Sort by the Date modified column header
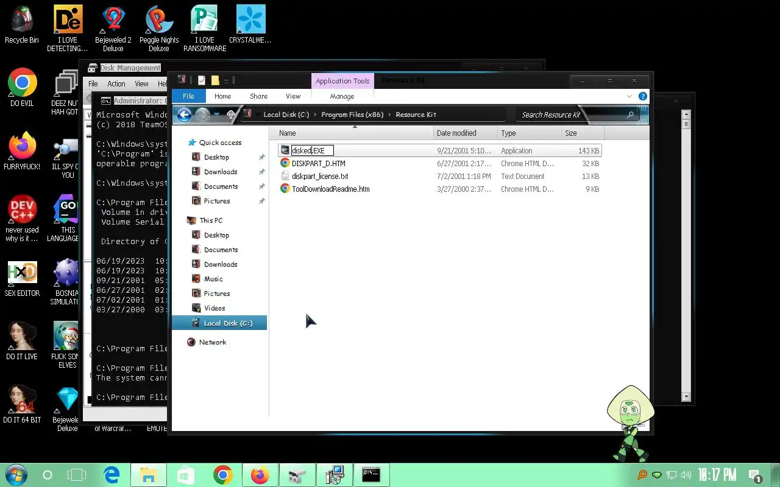This screenshot has height=487, width=780. coord(466,133)
